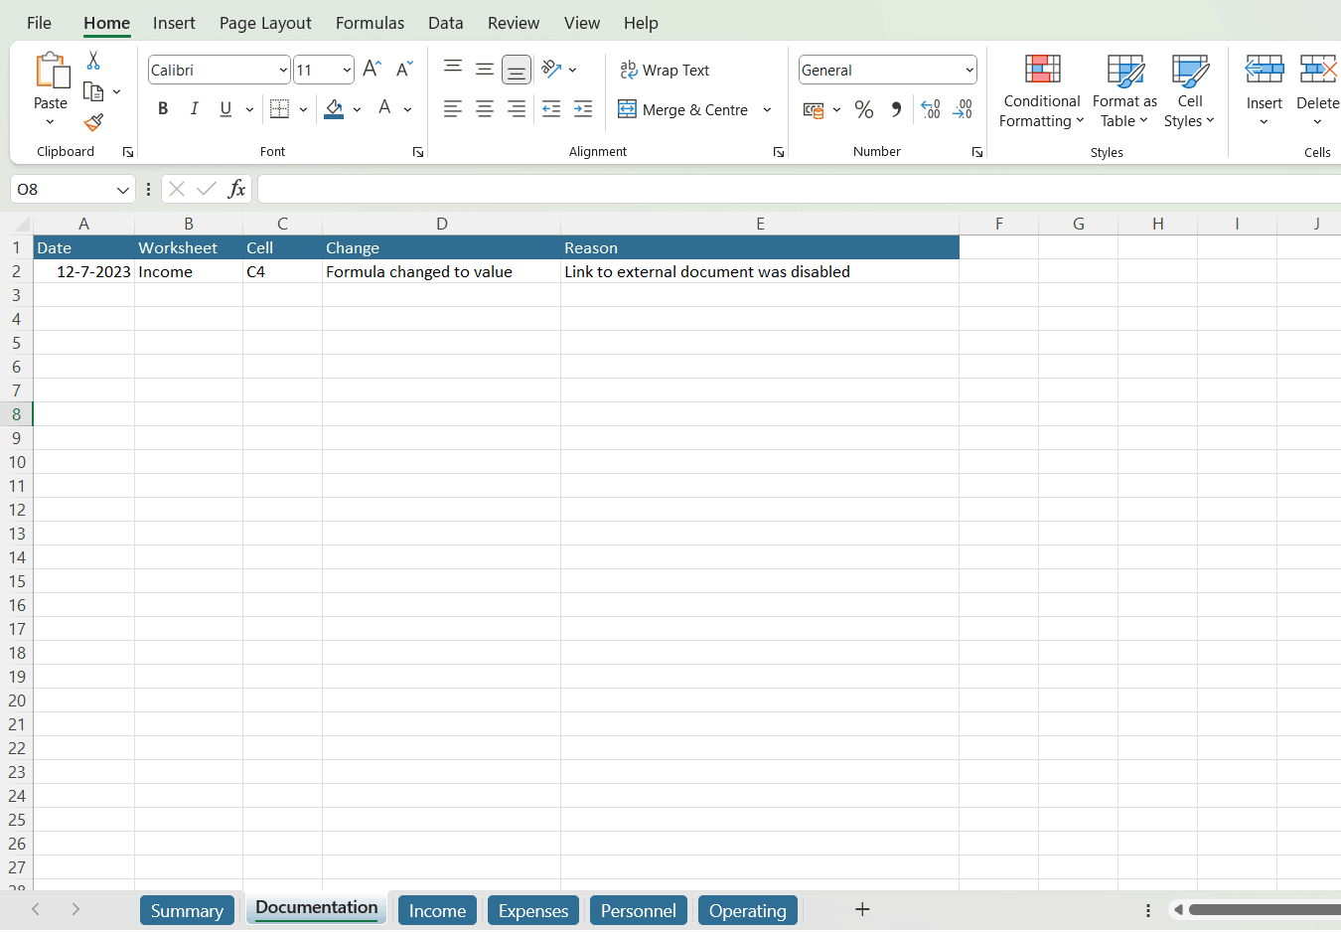The height and width of the screenshot is (932, 1341).
Task: Apply percent number format
Action: pos(864,109)
